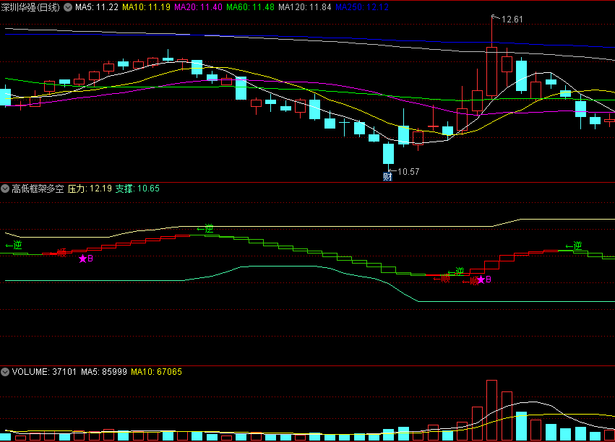
Task: Select the 12.61 high price label
Action: 512,19
